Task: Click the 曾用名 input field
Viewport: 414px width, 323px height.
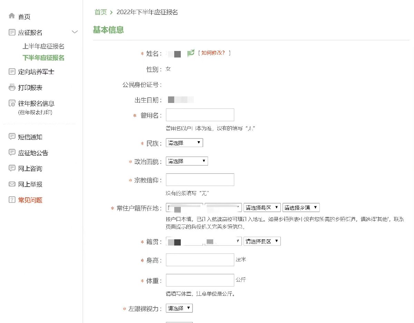Action: coord(200,115)
